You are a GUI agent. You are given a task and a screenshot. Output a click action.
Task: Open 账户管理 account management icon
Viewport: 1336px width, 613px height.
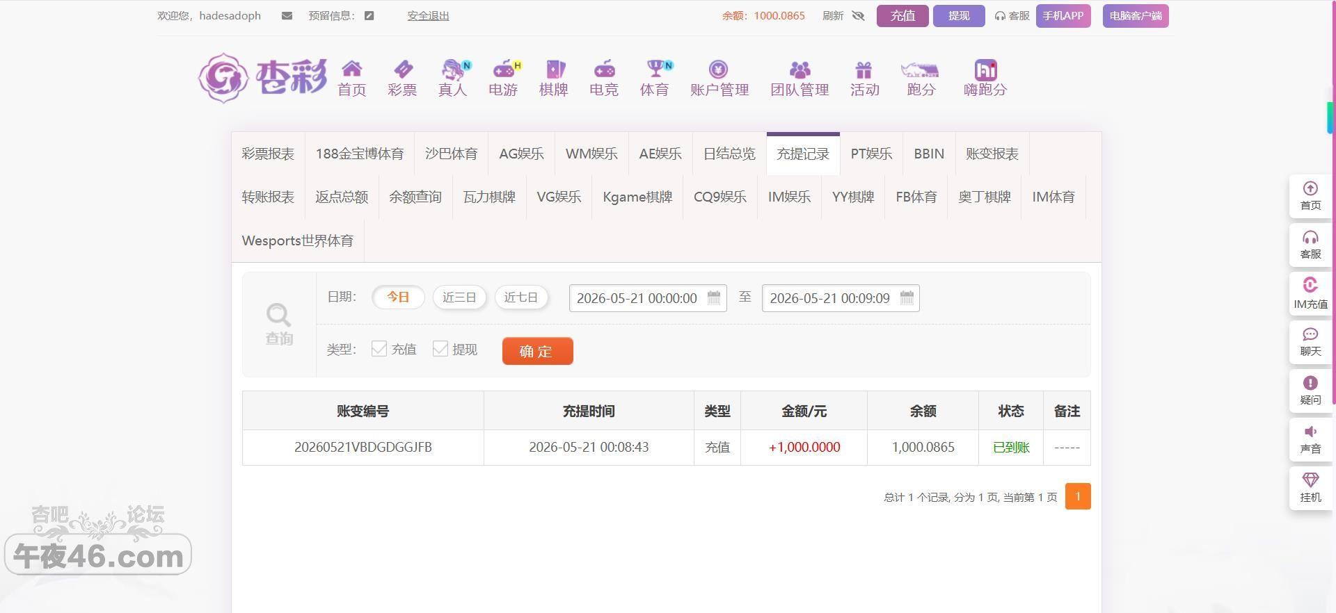click(x=718, y=69)
